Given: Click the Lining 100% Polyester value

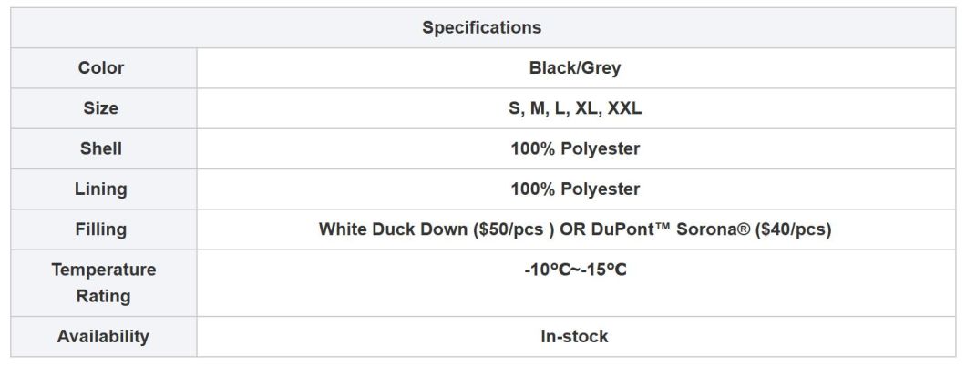Looking at the screenshot, I should tap(575, 188).
